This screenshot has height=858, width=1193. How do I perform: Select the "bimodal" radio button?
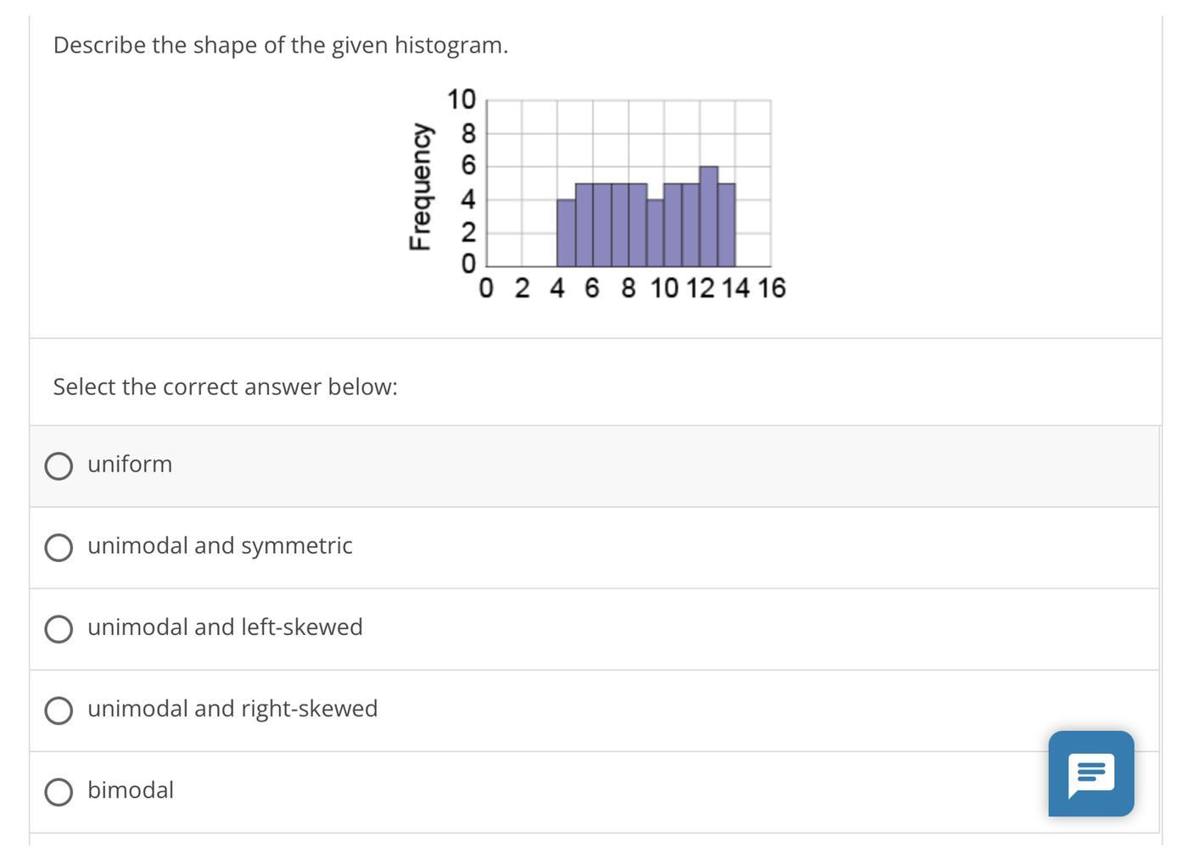point(59,791)
